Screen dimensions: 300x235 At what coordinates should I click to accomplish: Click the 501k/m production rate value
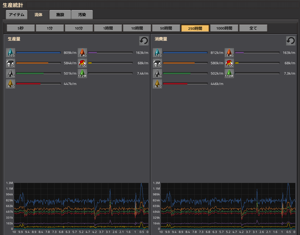click(x=70, y=73)
